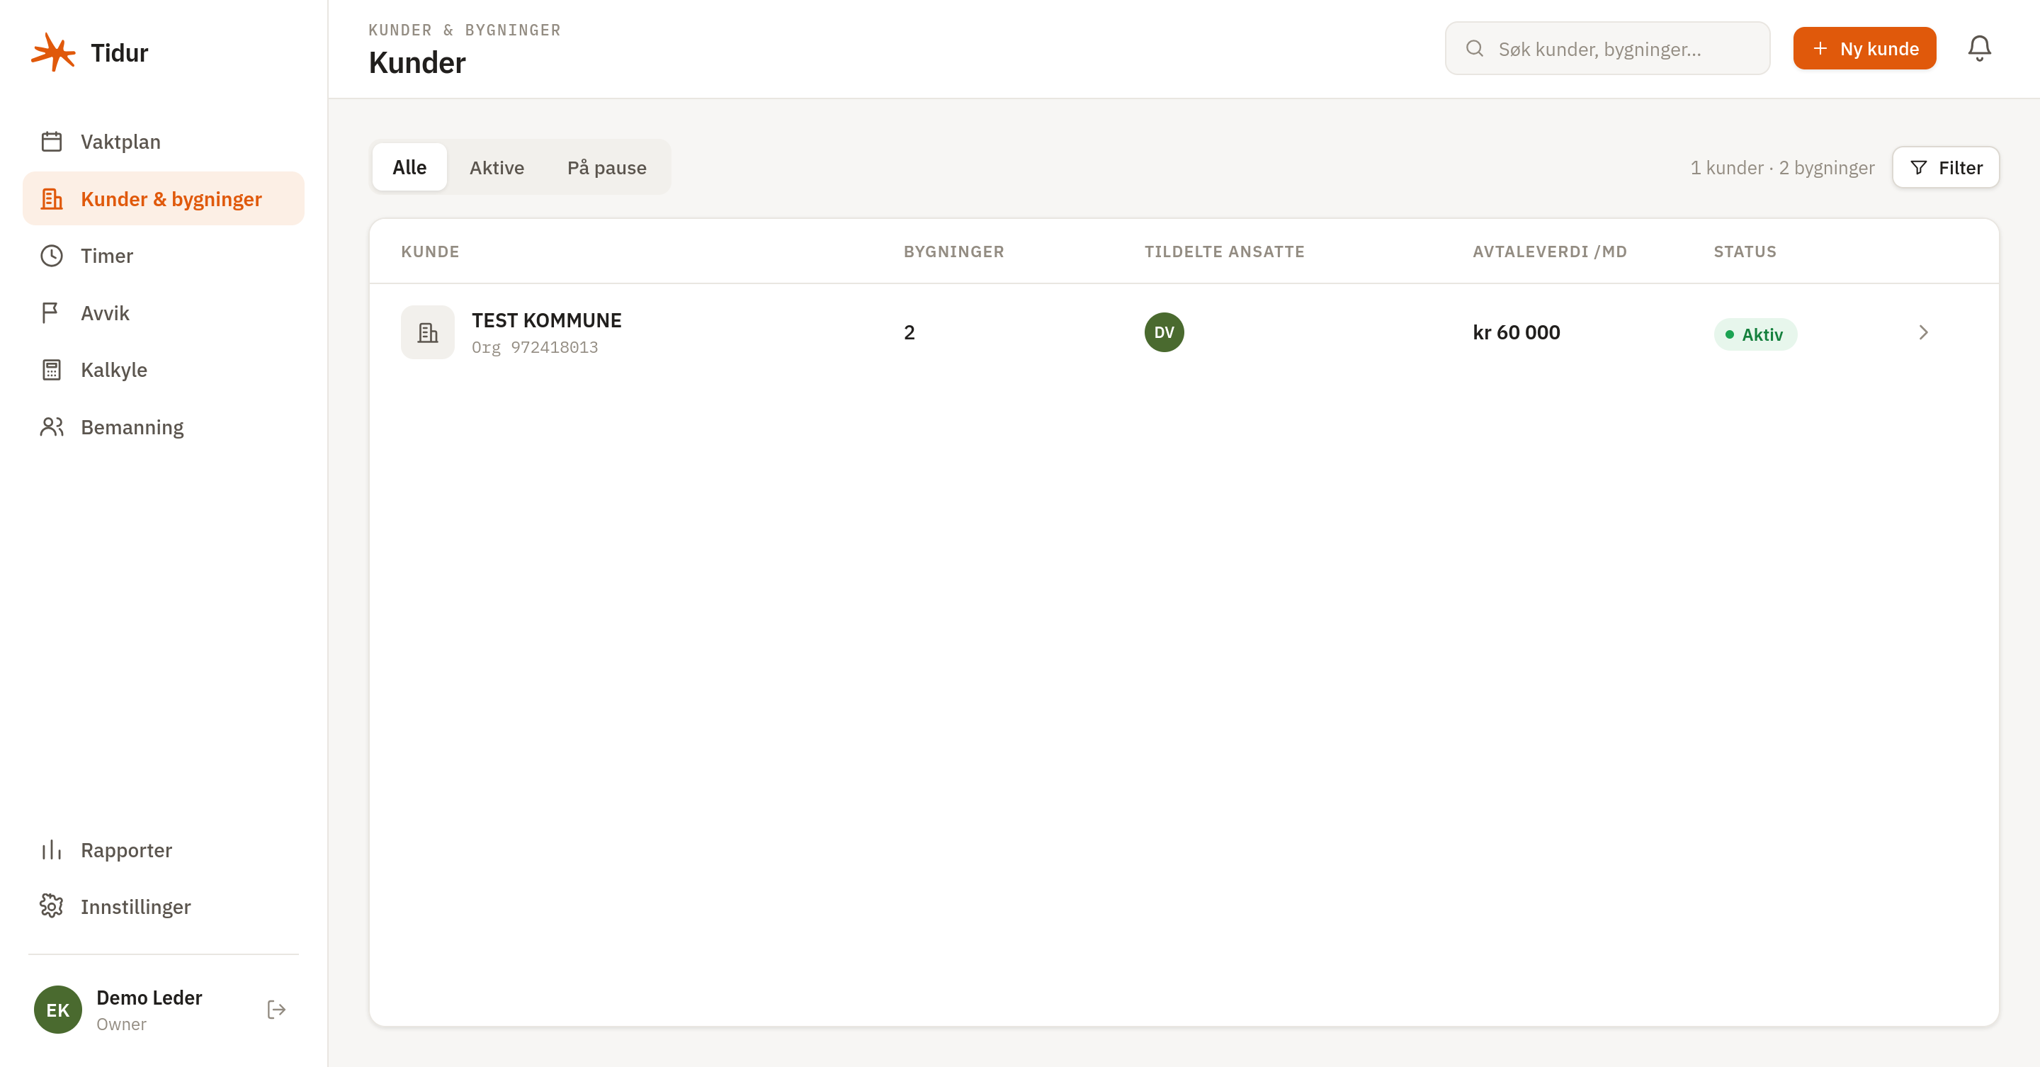
Task: Click the Bemanning people icon
Action: tap(52, 427)
